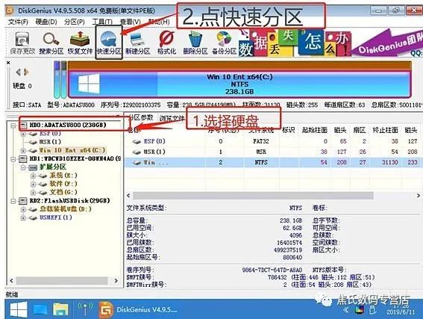Image resolution: width=423 pixels, height=319 pixels.
Task: Click the 文件系统 column header
Action: pos(261,131)
